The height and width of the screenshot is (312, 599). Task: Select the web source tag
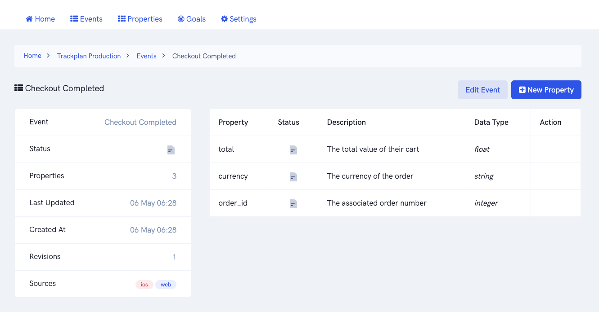point(166,285)
